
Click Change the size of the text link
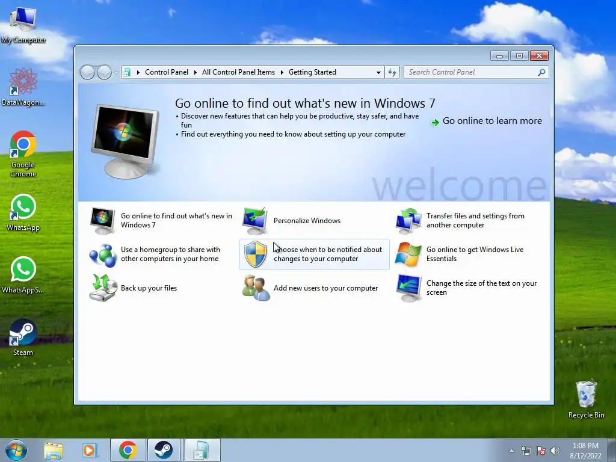pos(481,288)
